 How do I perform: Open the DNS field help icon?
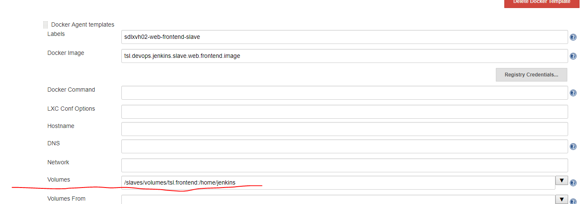click(x=573, y=147)
